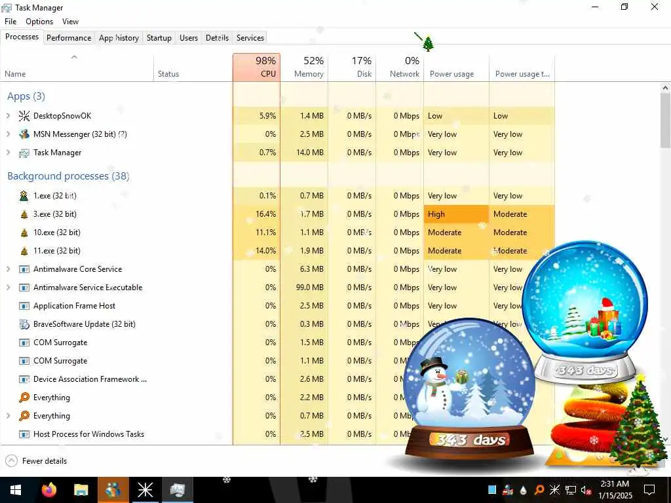Click the 11.exe tree icon
The image size is (671, 503).
(24, 251)
